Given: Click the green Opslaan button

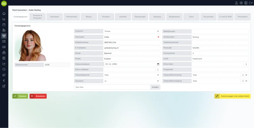Looking at the screenshot, I should (x=20, y=96).
